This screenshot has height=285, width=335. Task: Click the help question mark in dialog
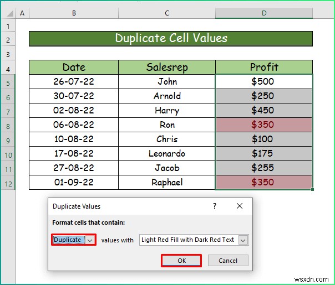[x=215, y=206]
